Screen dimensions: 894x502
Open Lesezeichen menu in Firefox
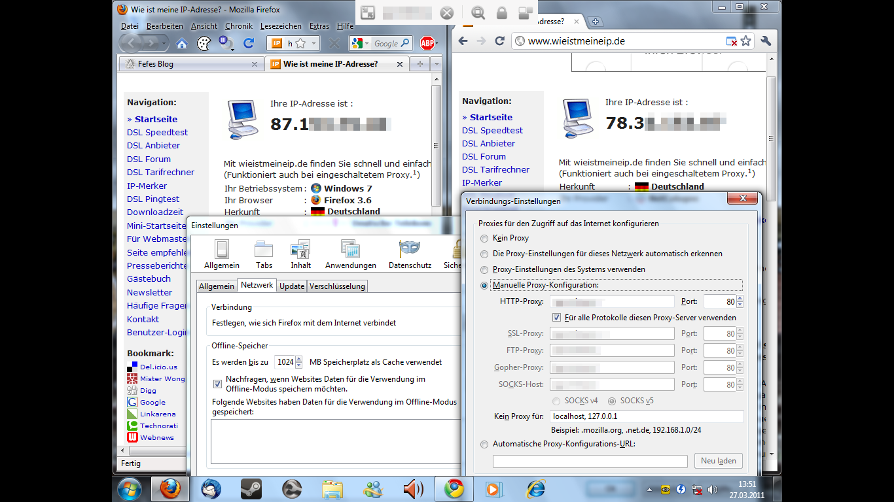point(281,26)
